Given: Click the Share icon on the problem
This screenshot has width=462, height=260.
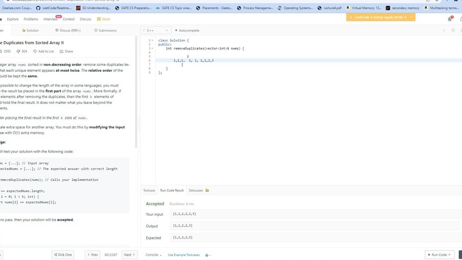Looking at the screenshot, I should click(61, 51).
